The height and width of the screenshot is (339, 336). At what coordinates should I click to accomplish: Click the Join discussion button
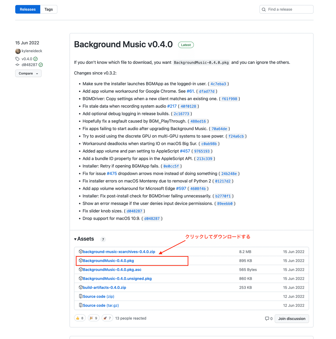(292, 319)
